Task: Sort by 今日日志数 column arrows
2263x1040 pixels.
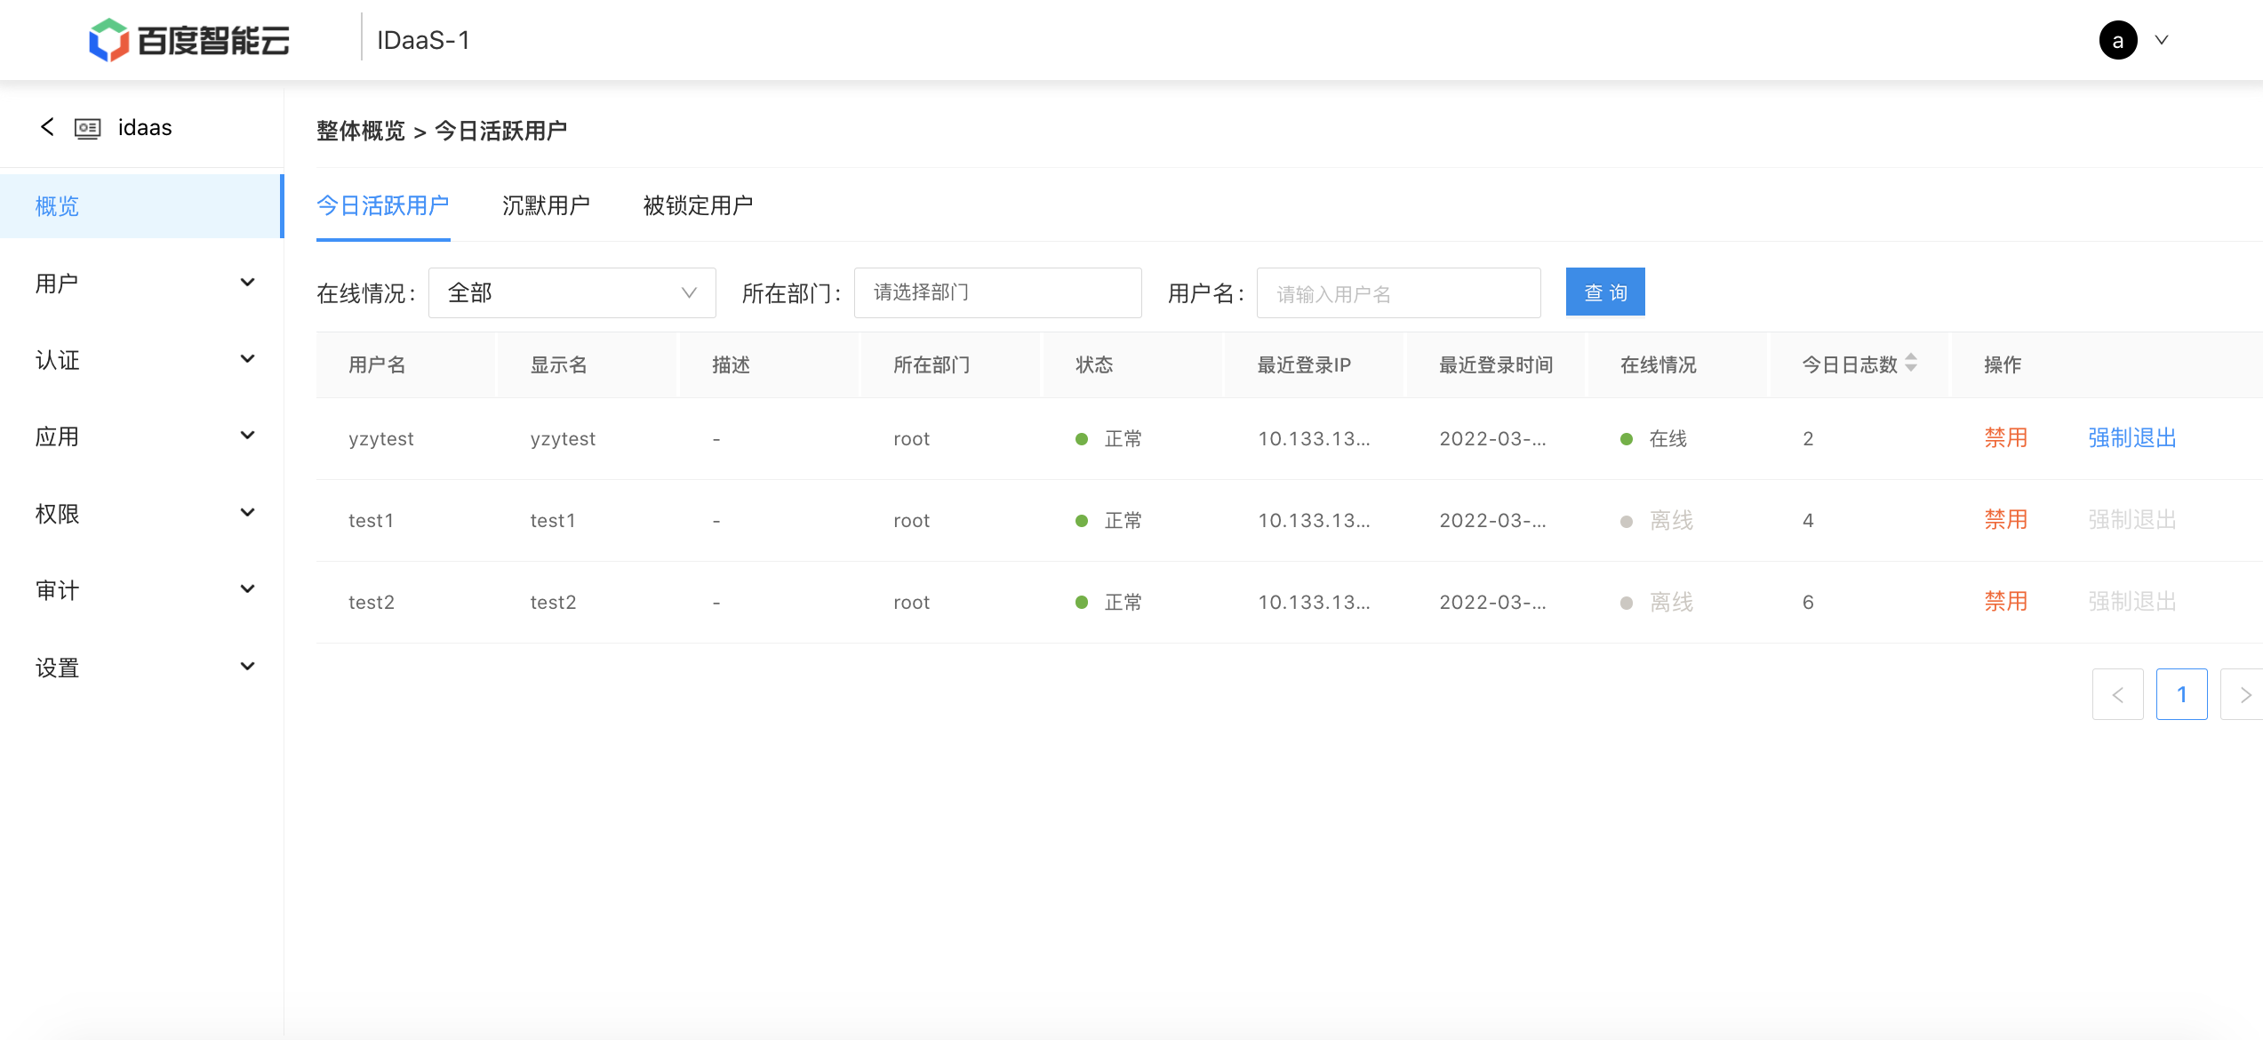Action: tap(1911, 363)
